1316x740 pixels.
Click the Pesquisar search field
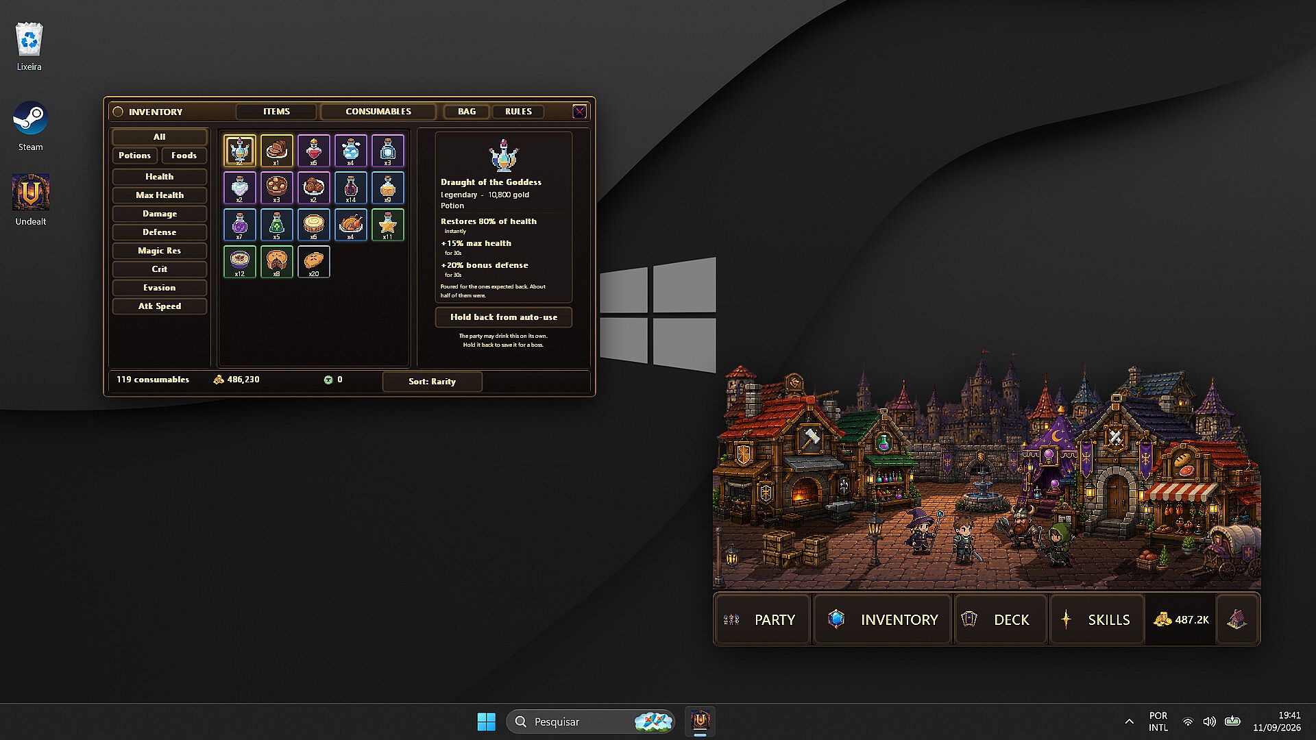point(590,721)
